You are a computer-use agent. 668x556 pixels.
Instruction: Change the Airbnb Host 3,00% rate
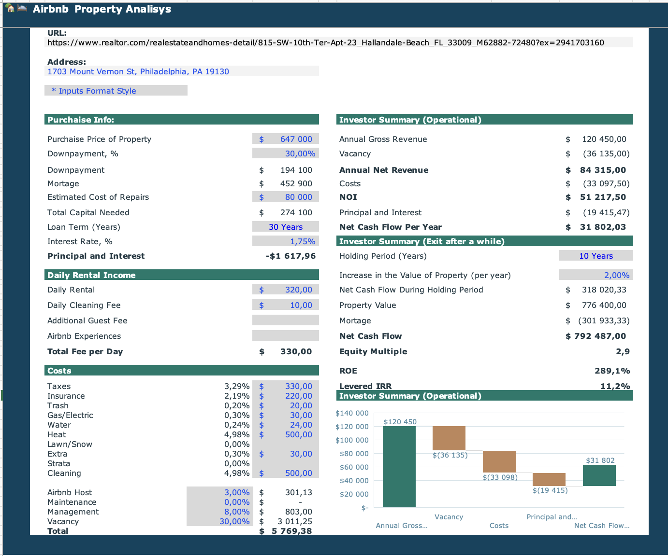click(219, 492)
